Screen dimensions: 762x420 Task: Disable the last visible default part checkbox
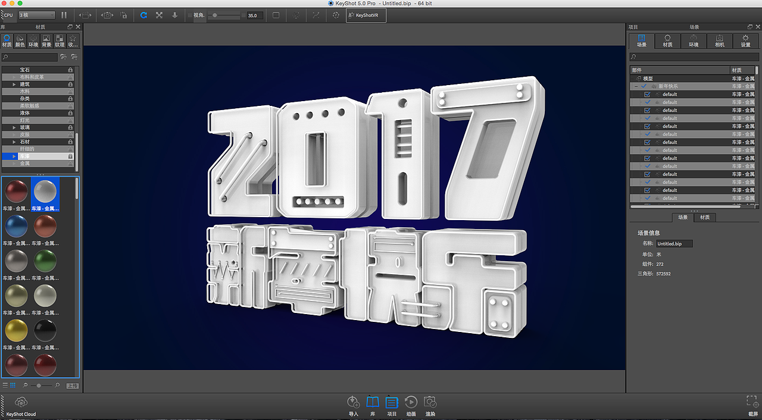click(x=647, y=198)
